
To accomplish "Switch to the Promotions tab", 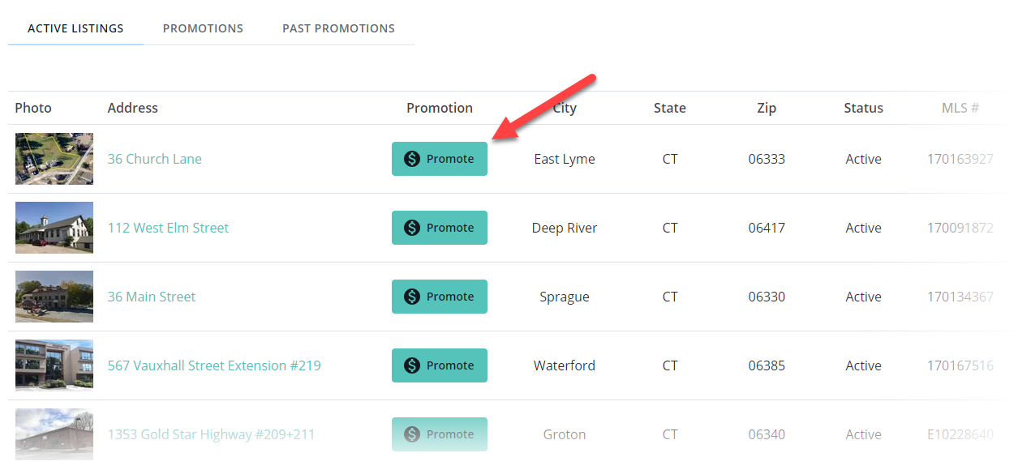I will tap(203, 28).
